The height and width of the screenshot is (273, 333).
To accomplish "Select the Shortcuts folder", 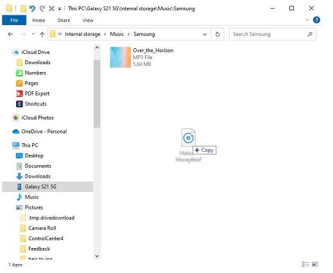I will (x=35, y=104).
